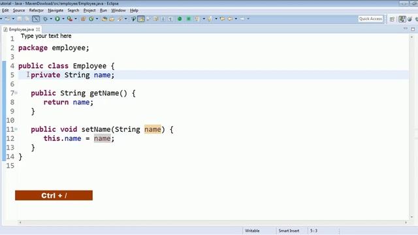This screenshot has width=418, height=235.
Task: Click the second yellow arrow navigation icon
Action: click(230, 19)
